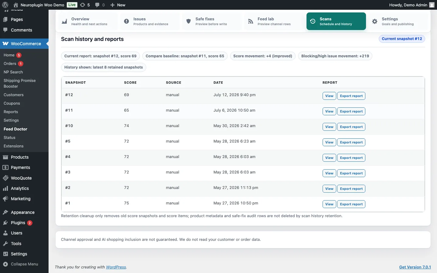Click the Appearance brush icon

coord(5,212)
